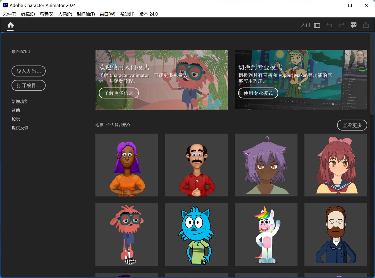Click the 导入人偶 button
Viewport: 375px width, 278px height.
point(28,71)
